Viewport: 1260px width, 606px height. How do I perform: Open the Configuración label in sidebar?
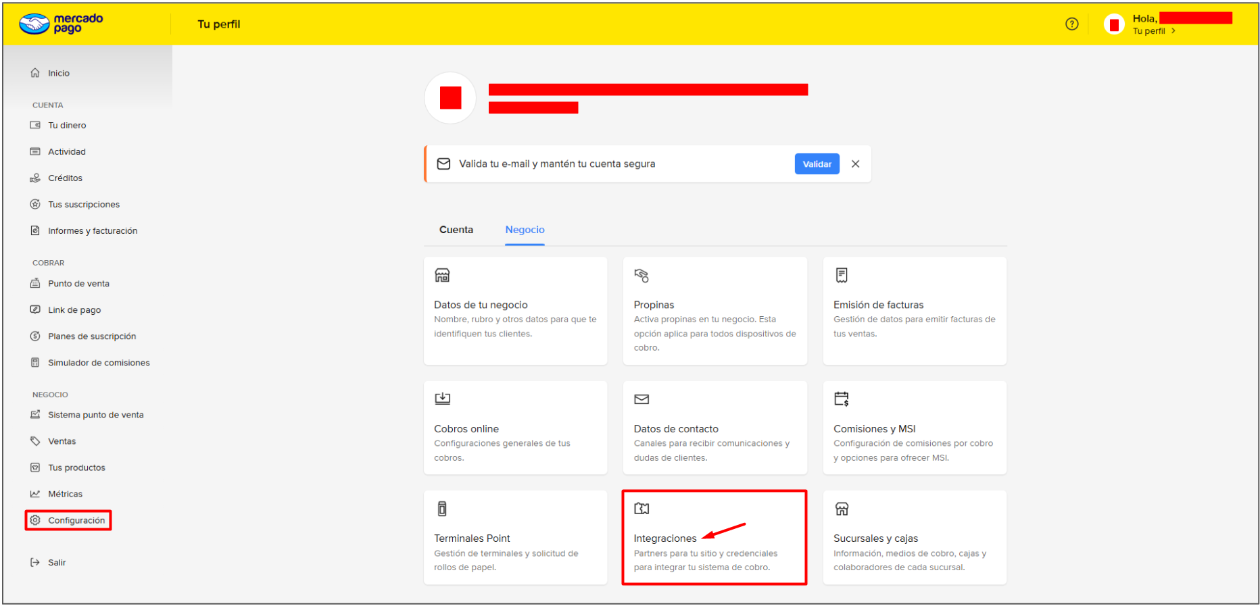pyautogui.click(x=76, y=520)
